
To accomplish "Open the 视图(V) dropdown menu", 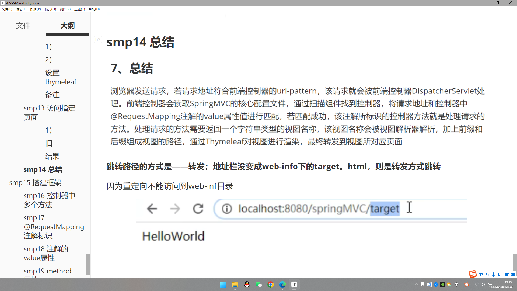I will [x=65, y=9].
